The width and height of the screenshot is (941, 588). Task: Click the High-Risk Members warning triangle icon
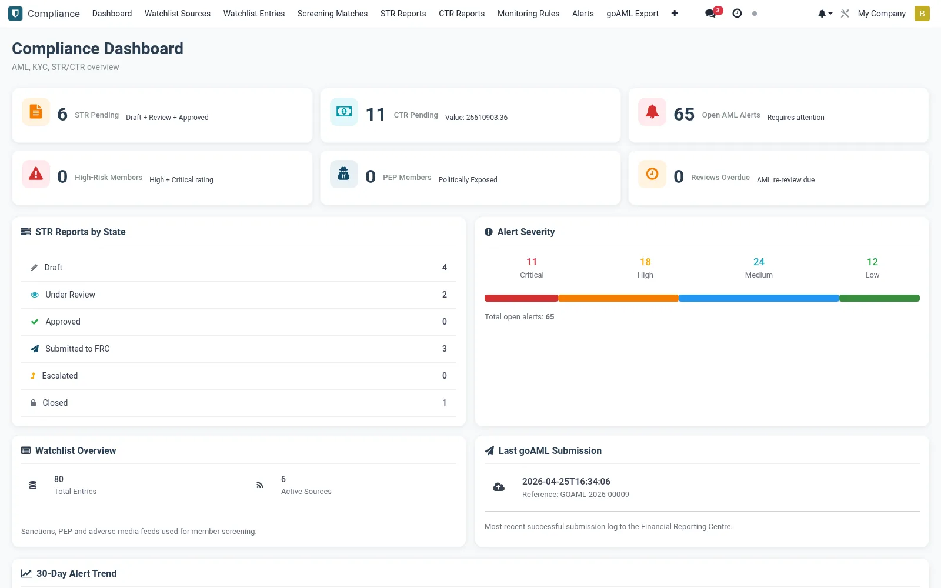point(36,174)
